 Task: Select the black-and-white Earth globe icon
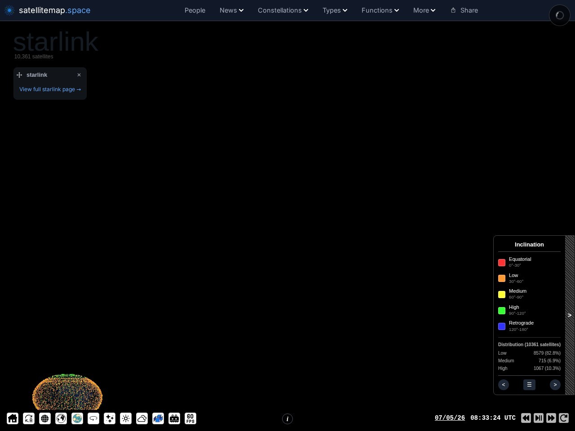coord(61,418)
